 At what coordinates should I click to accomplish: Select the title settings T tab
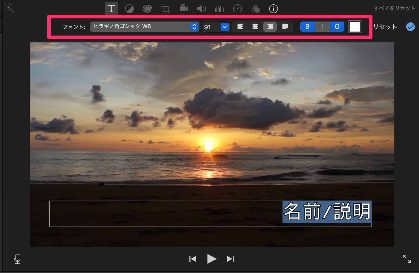tap(111, 9)
